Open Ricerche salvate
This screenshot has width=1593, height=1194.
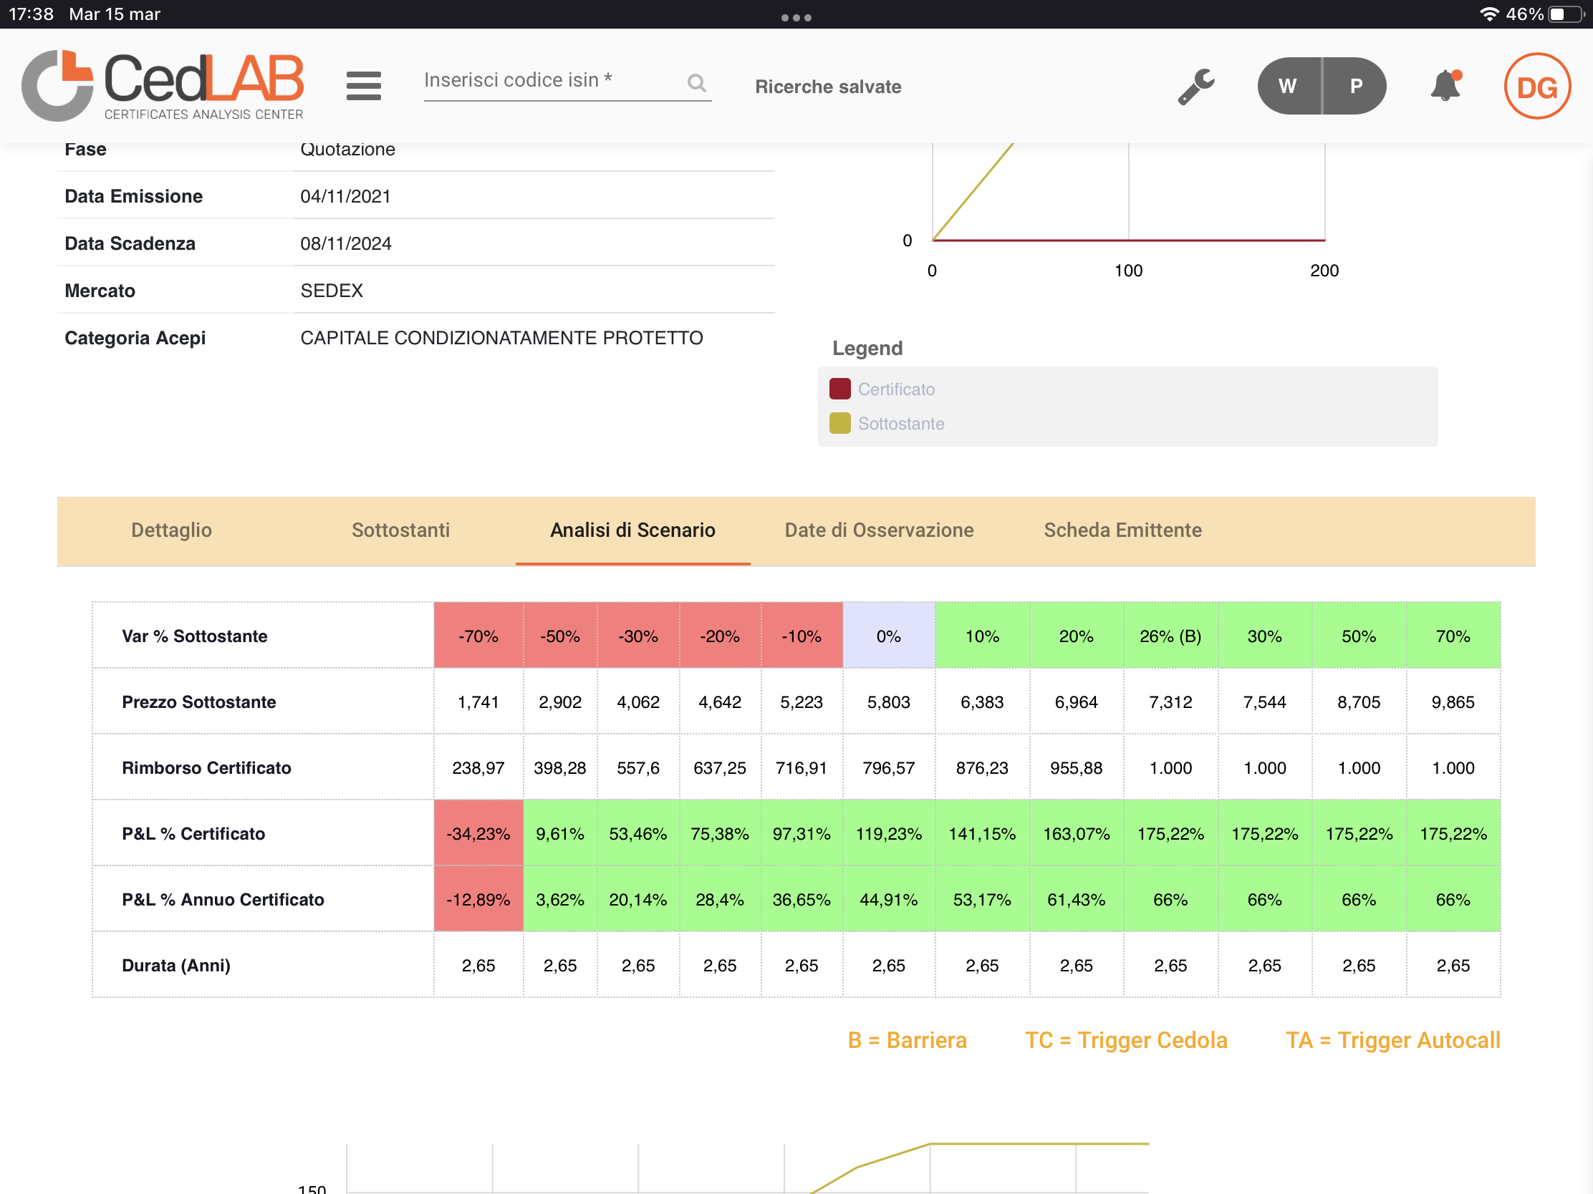828,87
